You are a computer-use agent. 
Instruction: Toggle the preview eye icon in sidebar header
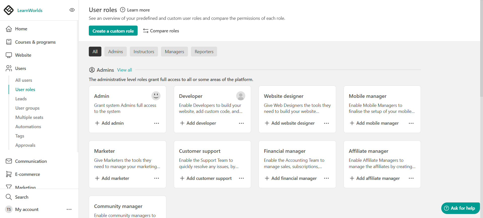coord(72,10)
